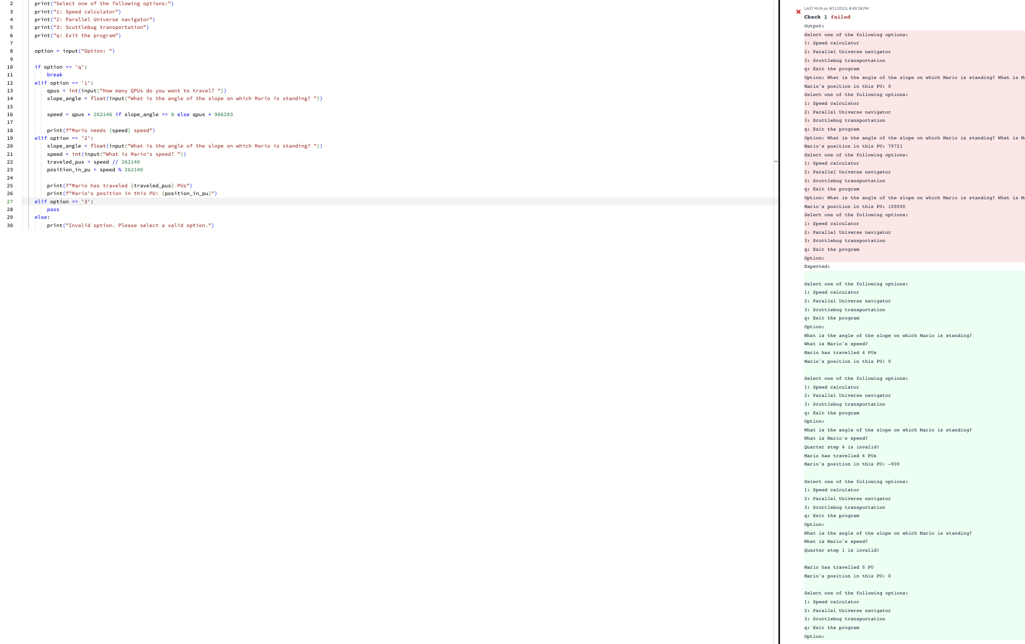
Task: Select the 'break' keyword on line 11
Action: 54,74
